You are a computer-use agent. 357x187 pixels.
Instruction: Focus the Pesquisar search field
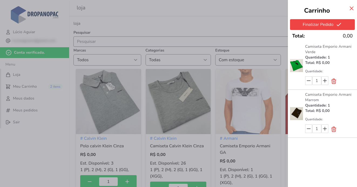point(180,42)
